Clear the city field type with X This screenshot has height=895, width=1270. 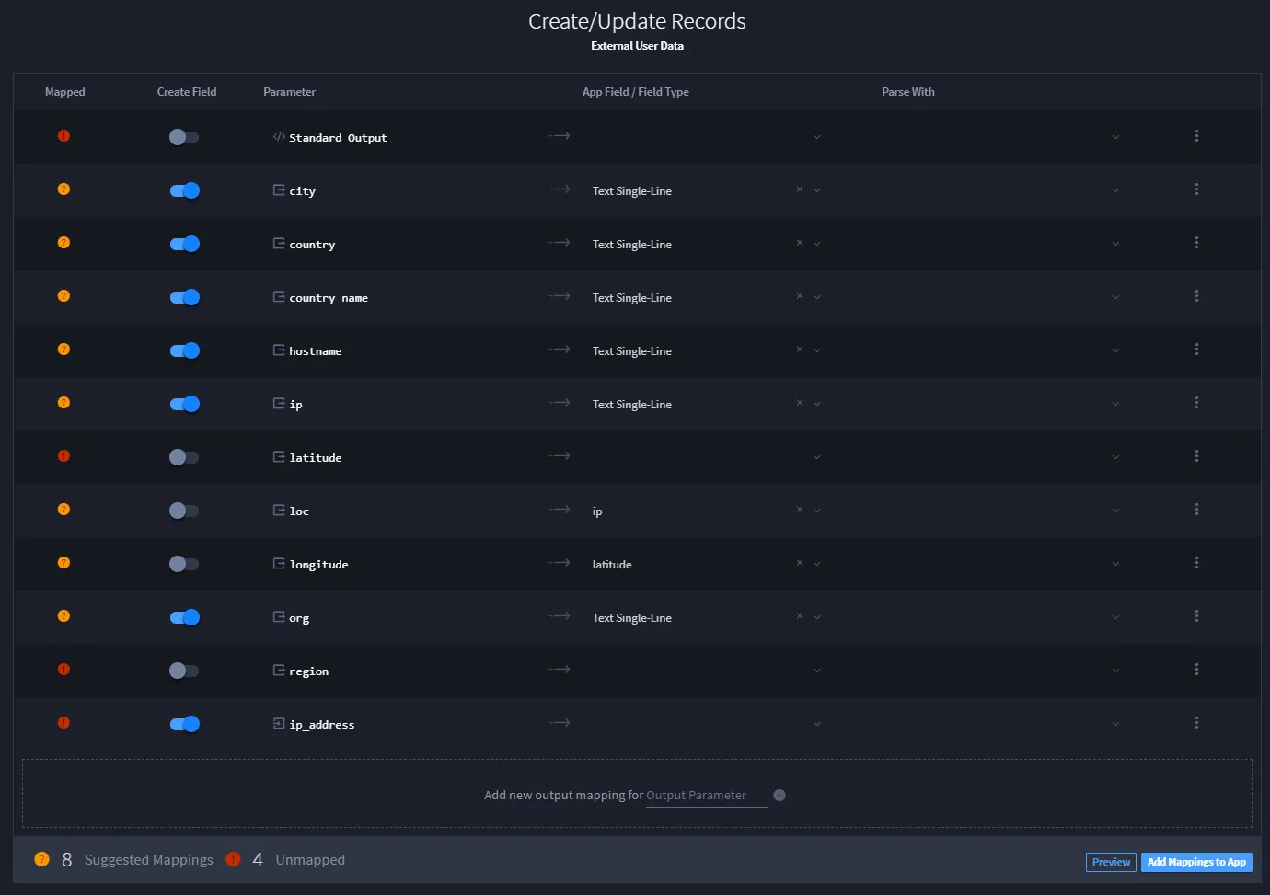coord(800,189)
